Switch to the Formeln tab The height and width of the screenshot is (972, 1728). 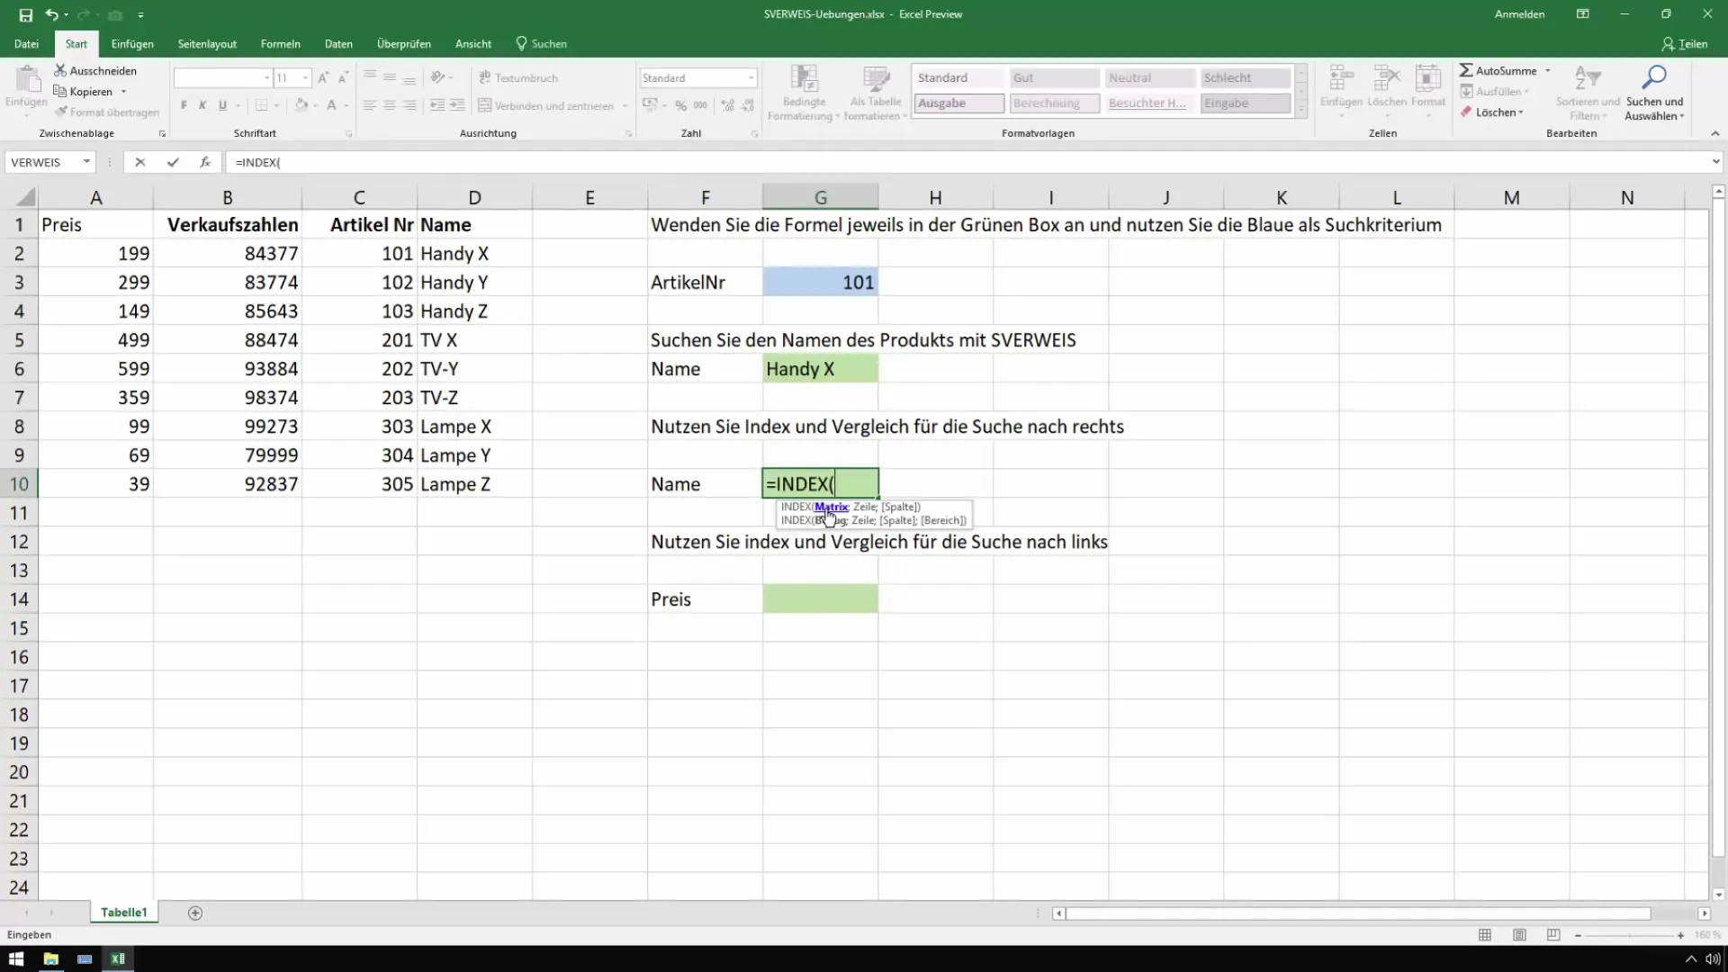280,43
